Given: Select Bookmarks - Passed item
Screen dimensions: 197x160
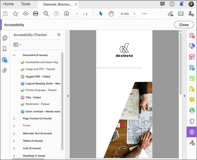Looking at the screenshot, I should click(35, 104).
